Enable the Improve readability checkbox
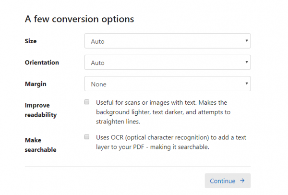 tap(87, 102)
